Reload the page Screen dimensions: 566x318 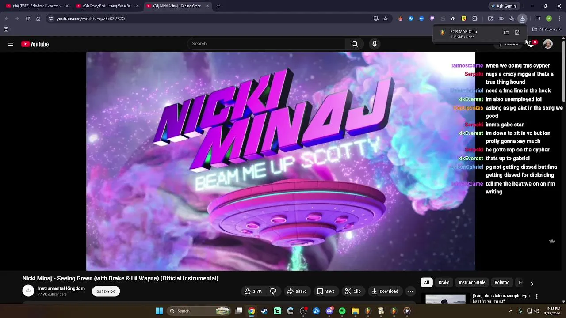pos(27,19)
